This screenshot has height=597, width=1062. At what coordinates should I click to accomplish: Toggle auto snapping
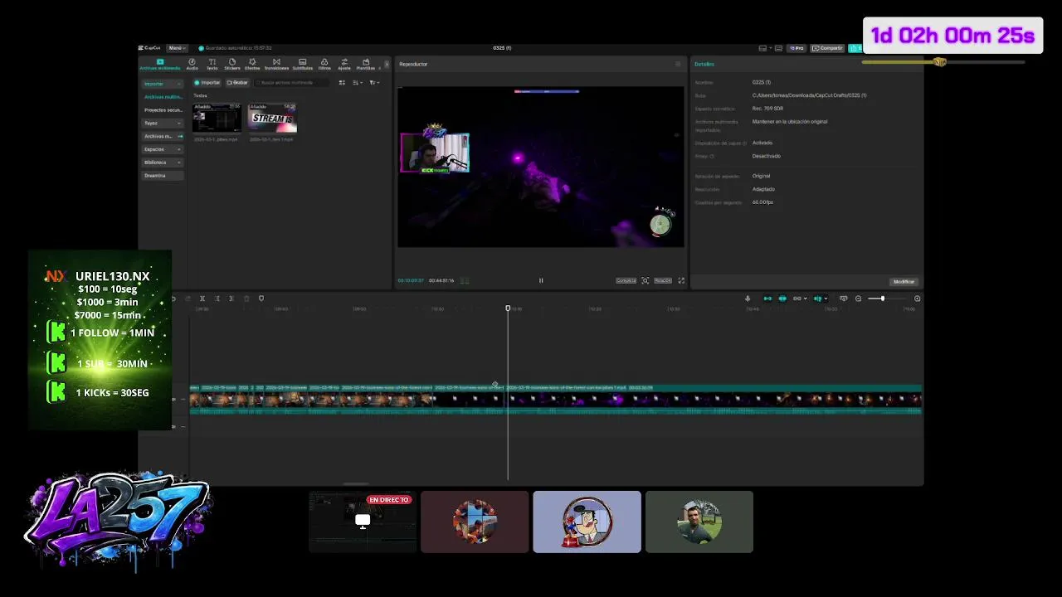click(x=782, y=298)
